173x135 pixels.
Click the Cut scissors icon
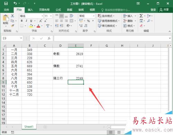pyautogui.click(x=12, y=16)
